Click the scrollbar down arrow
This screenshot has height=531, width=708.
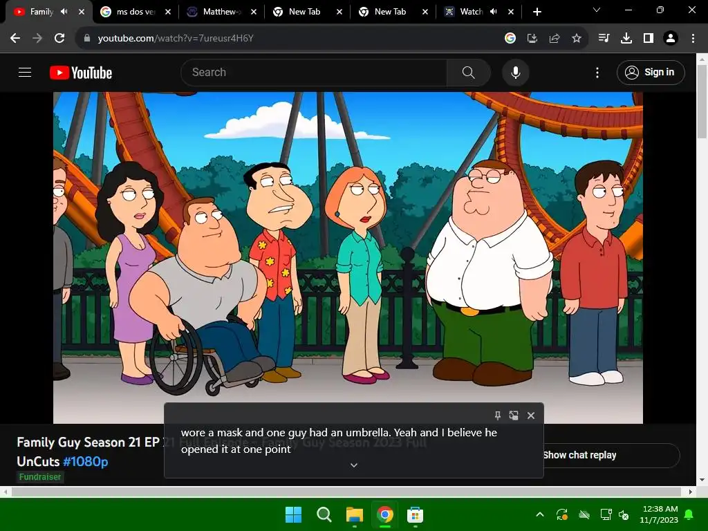702,480
